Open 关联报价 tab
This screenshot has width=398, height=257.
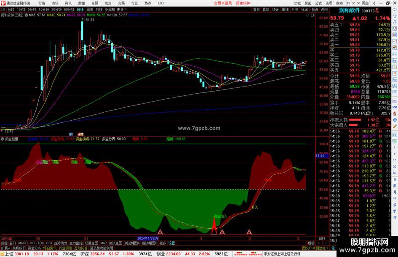tap(19, 248)
